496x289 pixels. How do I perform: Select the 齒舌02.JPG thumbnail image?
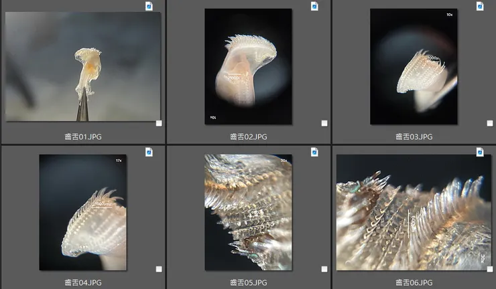(248, 66)
